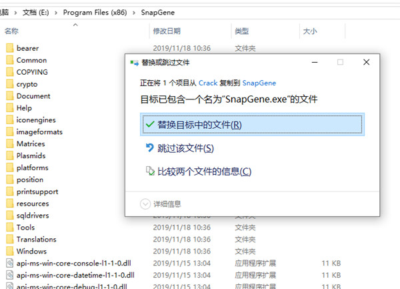Select the iconengines folder icon
The image size is (400, 289).
tap(10, 119)
